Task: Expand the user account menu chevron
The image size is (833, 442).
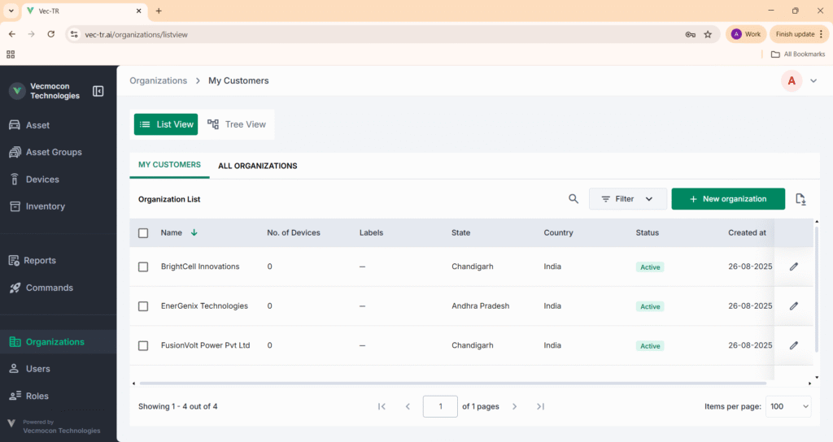Action: tap(813, 80)
